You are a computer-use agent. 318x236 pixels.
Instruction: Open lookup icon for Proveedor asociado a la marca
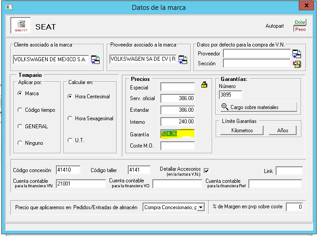coord(183,59)
